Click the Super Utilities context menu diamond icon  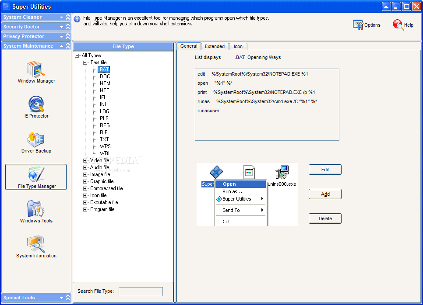(219, 199)
